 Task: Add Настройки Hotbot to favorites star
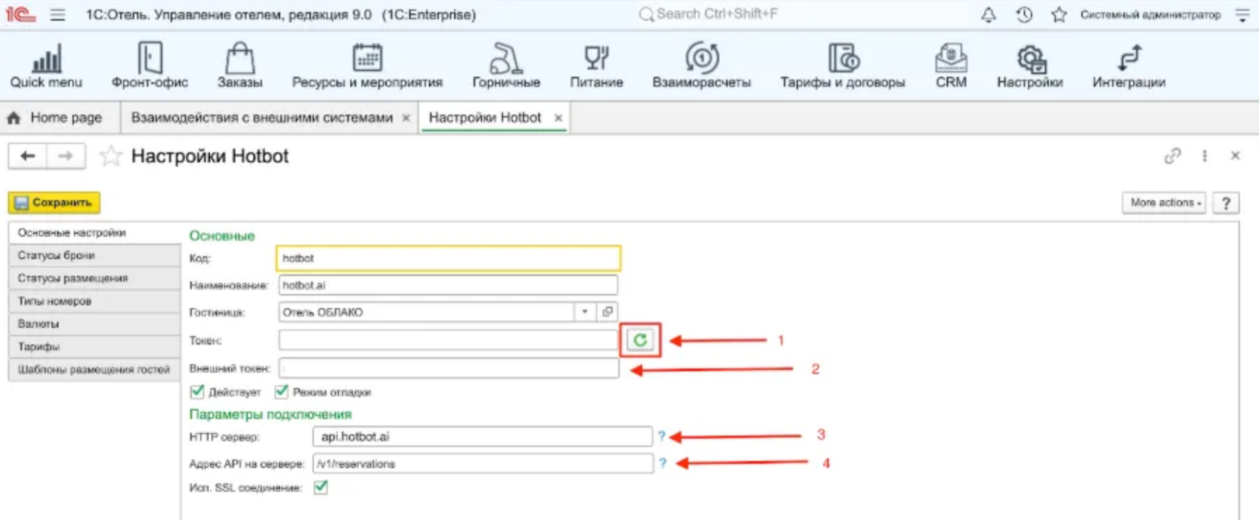[x=110, y=156]
